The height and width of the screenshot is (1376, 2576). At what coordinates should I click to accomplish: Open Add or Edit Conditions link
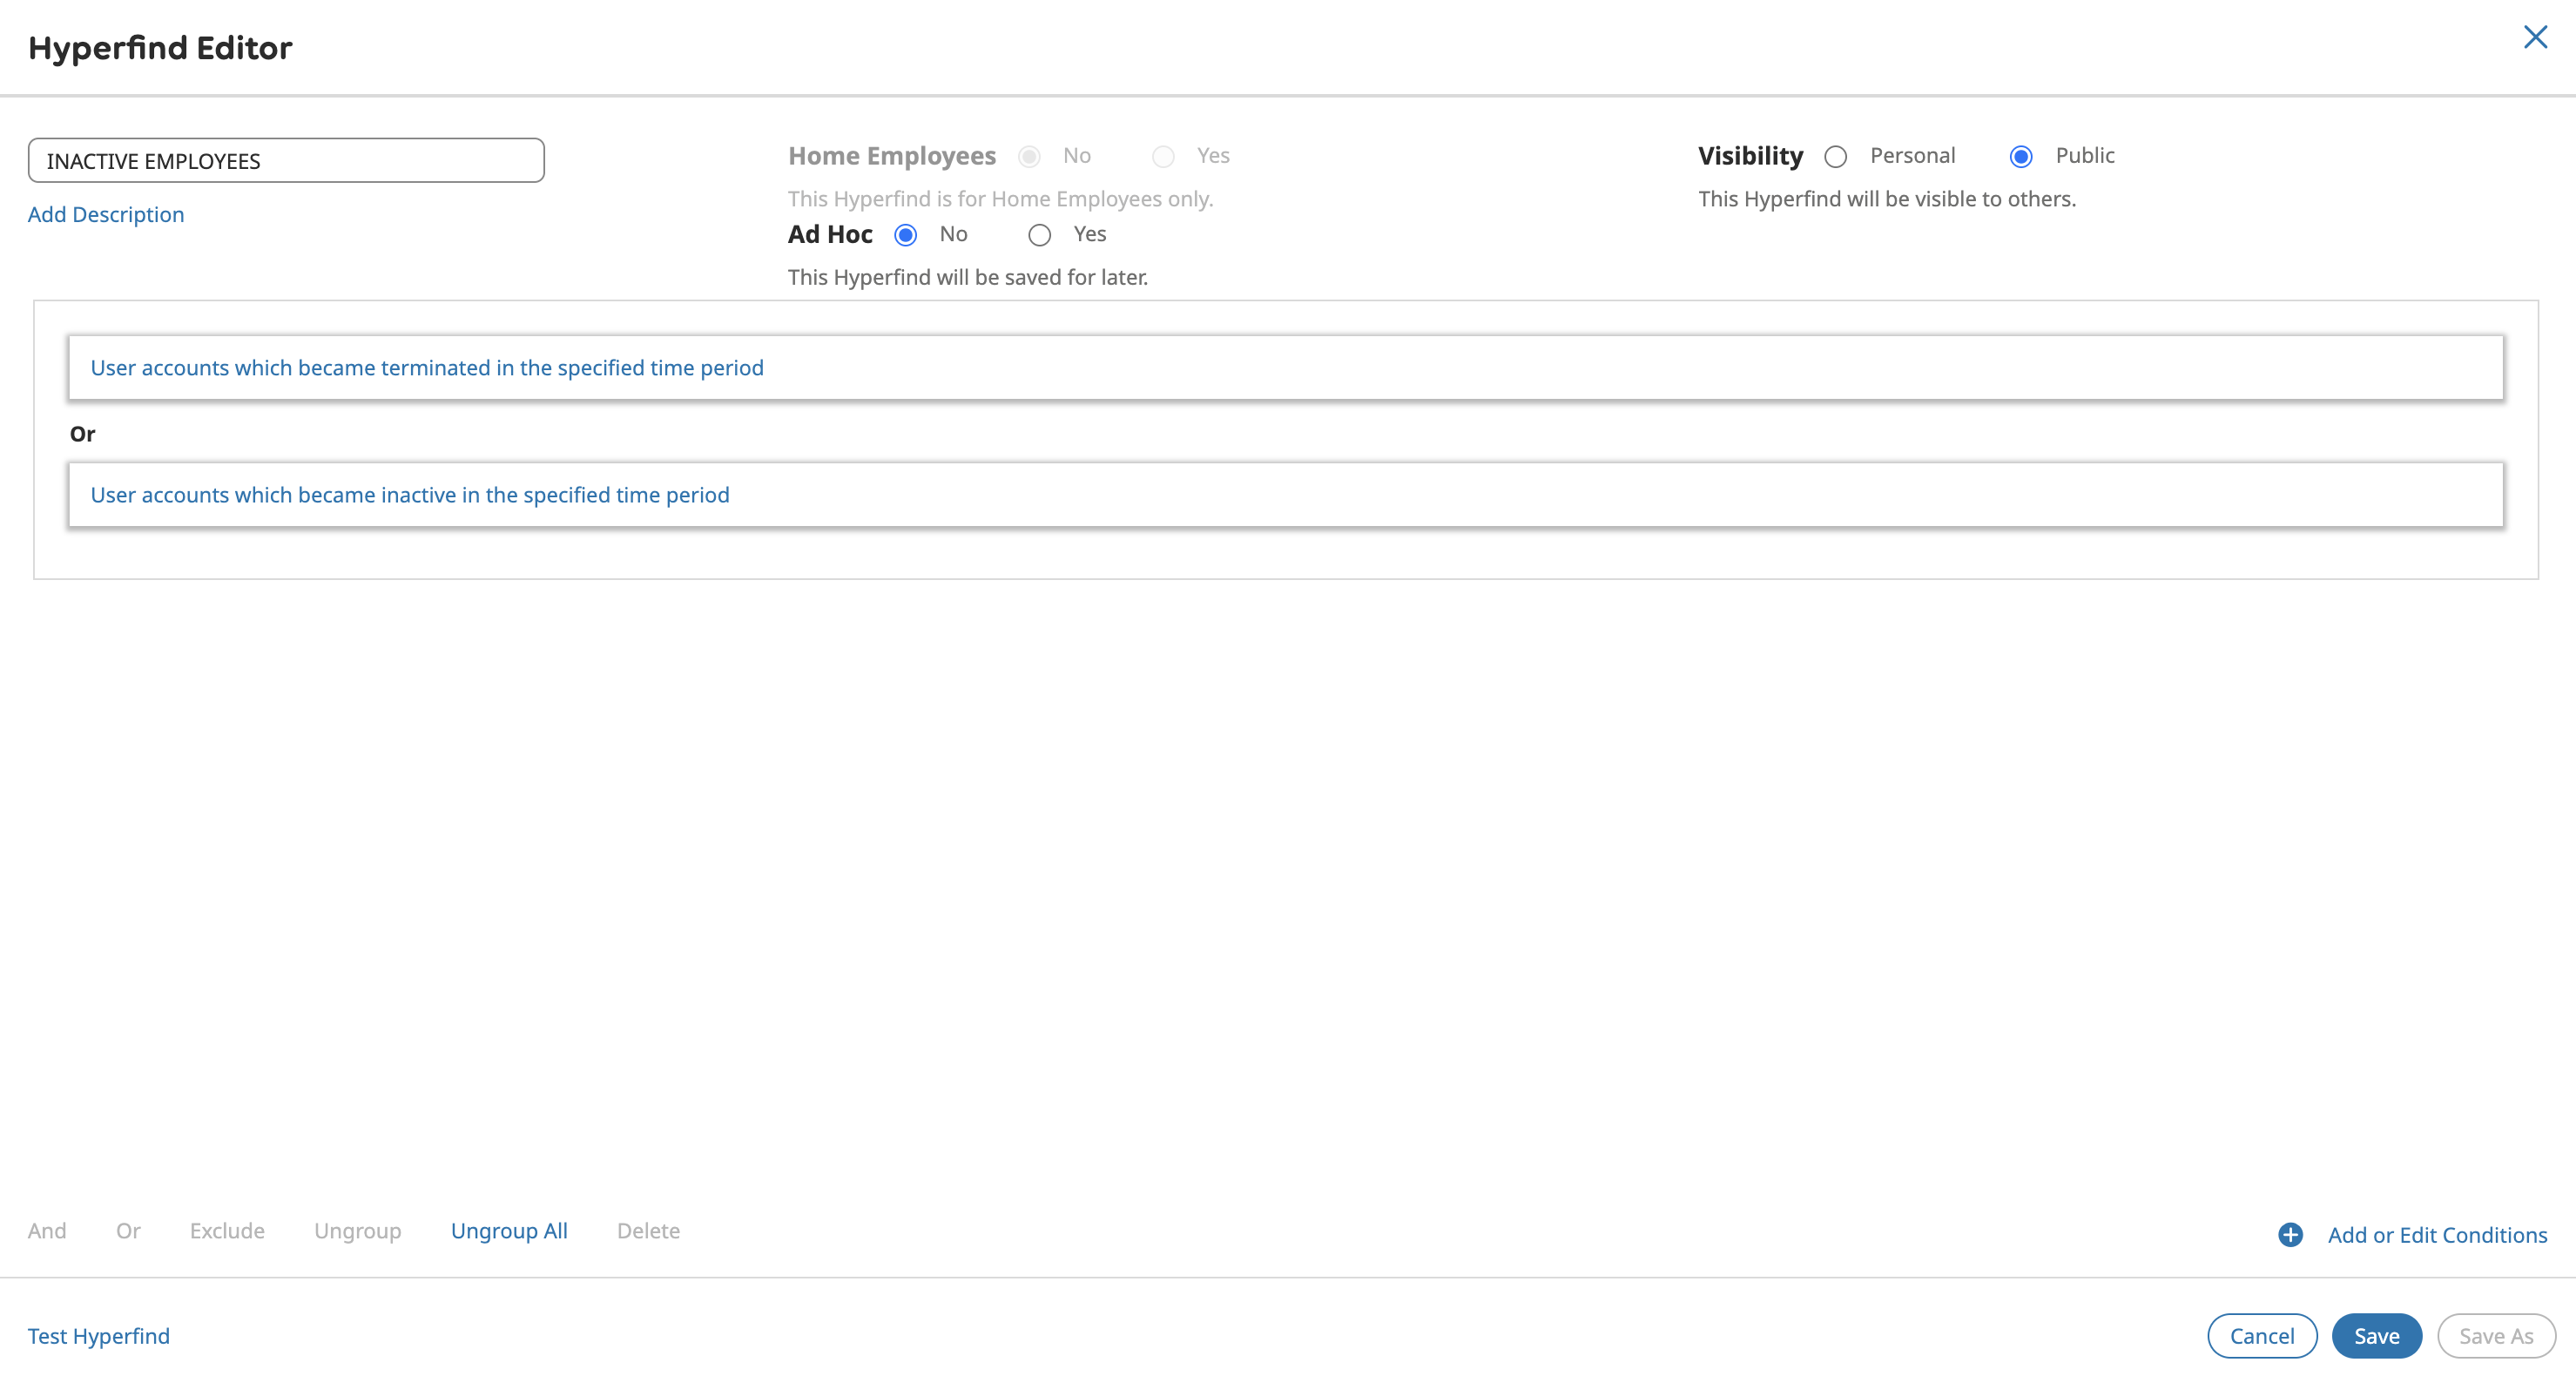click(x=2437, y=1235)
